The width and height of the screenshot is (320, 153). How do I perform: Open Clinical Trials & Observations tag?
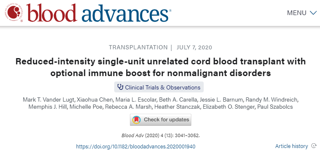pyautogui.click(x=159, y=87)
